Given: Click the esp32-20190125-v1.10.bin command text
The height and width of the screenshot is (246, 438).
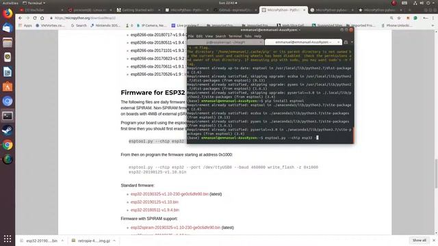Looking at the screenshot, I should coord(157,172).
